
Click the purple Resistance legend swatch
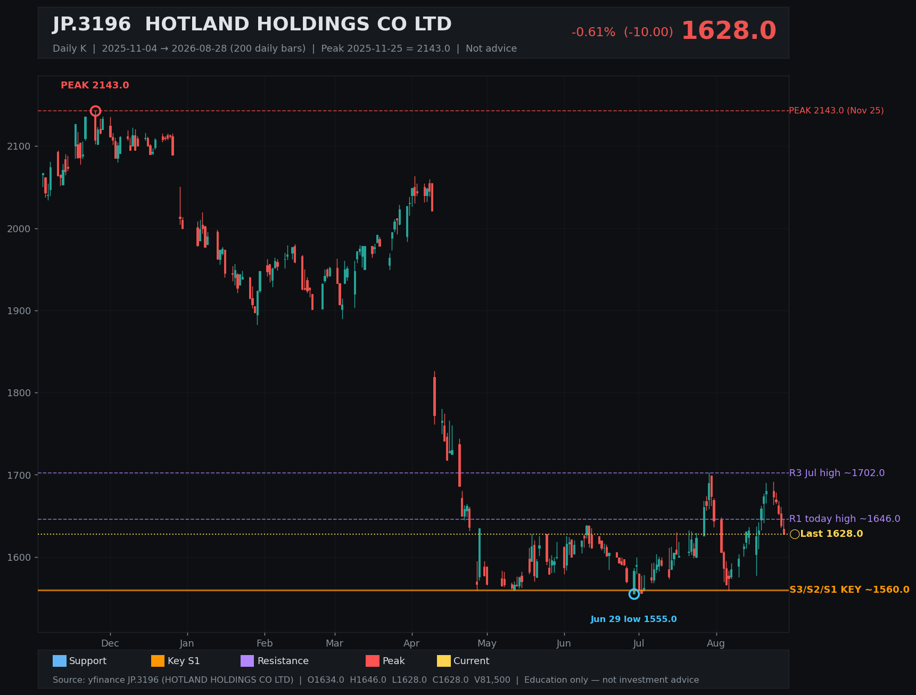click(247, 661)
